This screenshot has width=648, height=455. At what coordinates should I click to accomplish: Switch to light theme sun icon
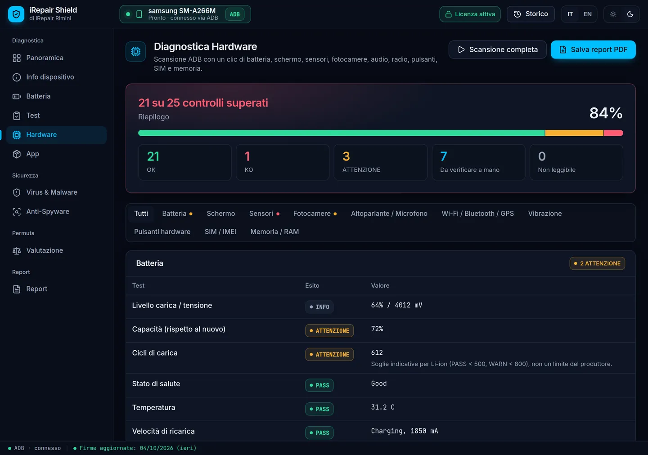(x=613, y=14)
